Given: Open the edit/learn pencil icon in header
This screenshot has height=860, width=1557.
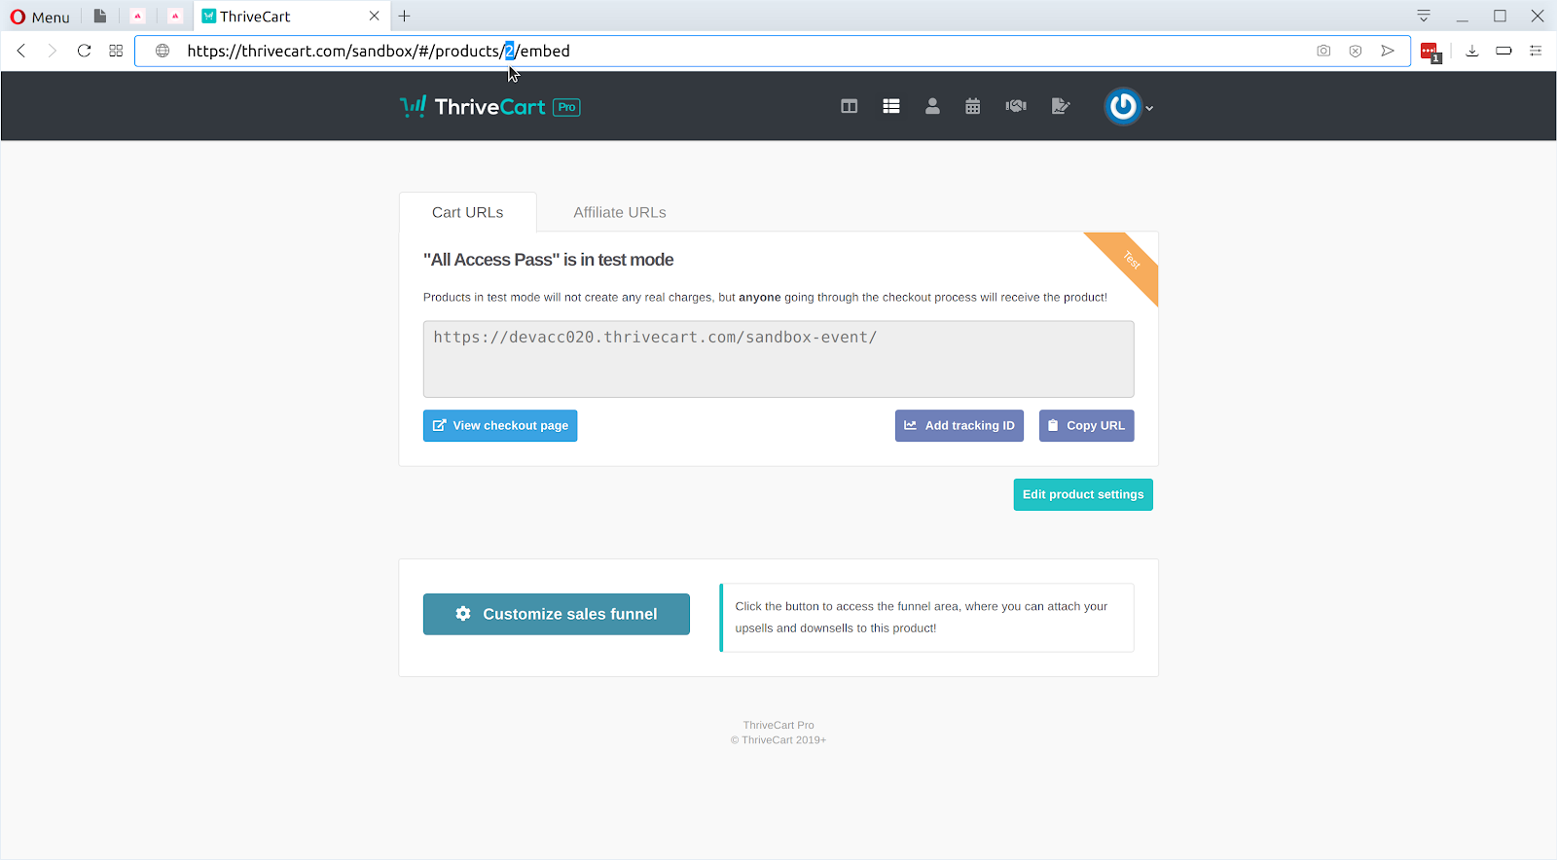Looking at the screenshot, I should (1061, 107).
